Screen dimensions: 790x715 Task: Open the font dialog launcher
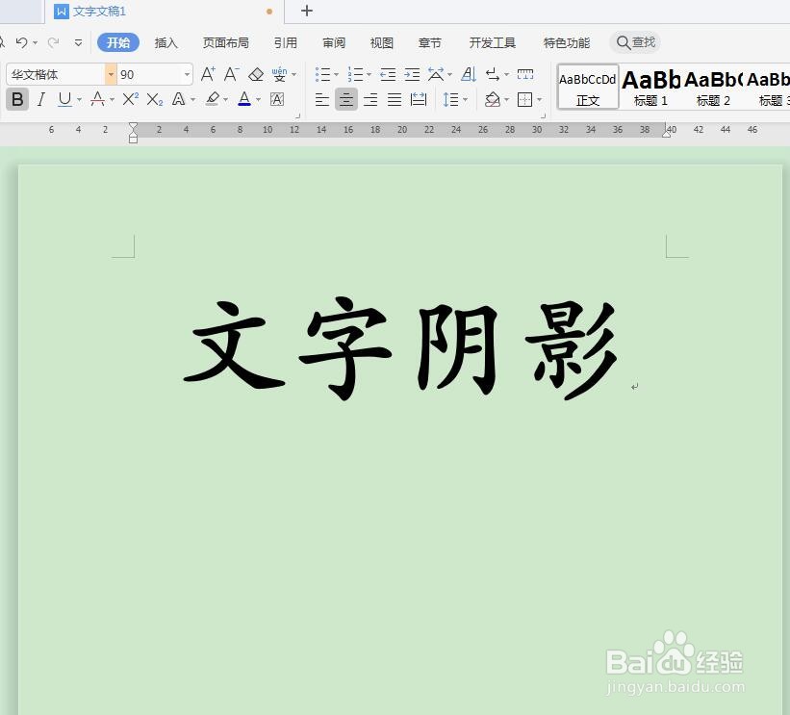(x=297, y=115)
